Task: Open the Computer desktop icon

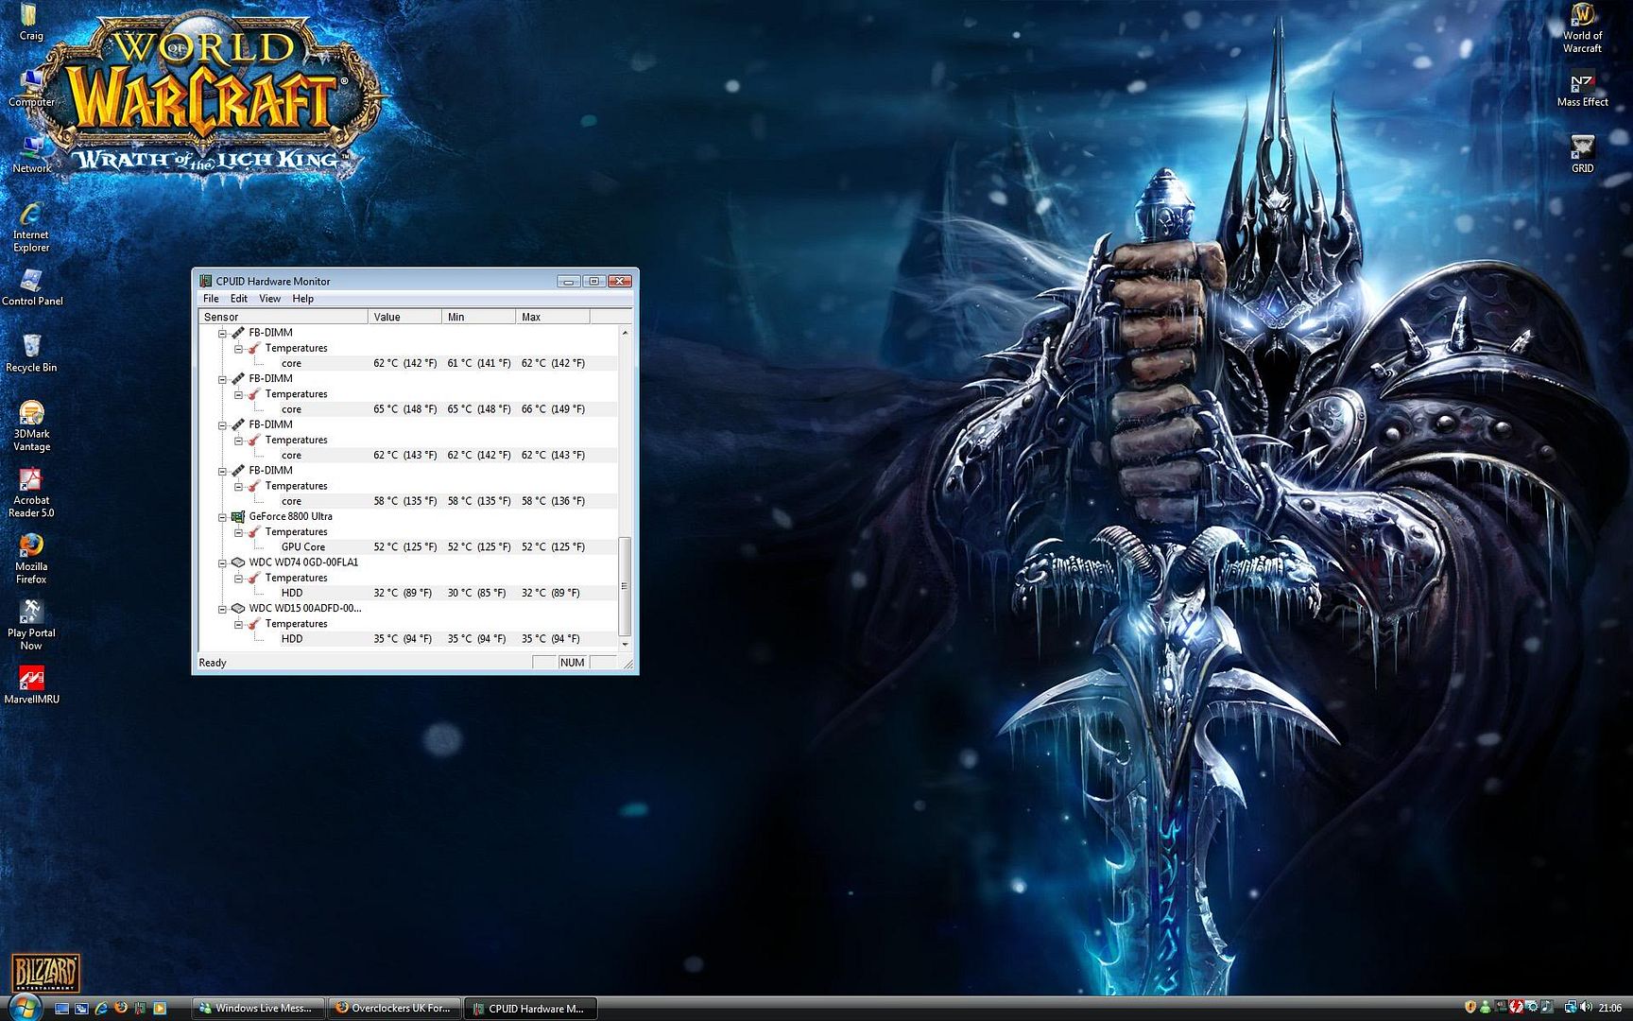Action: (x=31, y=88)
